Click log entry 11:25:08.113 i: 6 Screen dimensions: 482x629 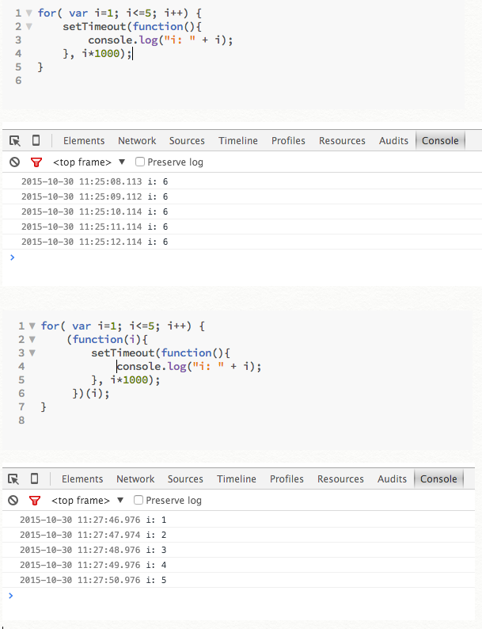pyautogui.click(x=242, y=181)
